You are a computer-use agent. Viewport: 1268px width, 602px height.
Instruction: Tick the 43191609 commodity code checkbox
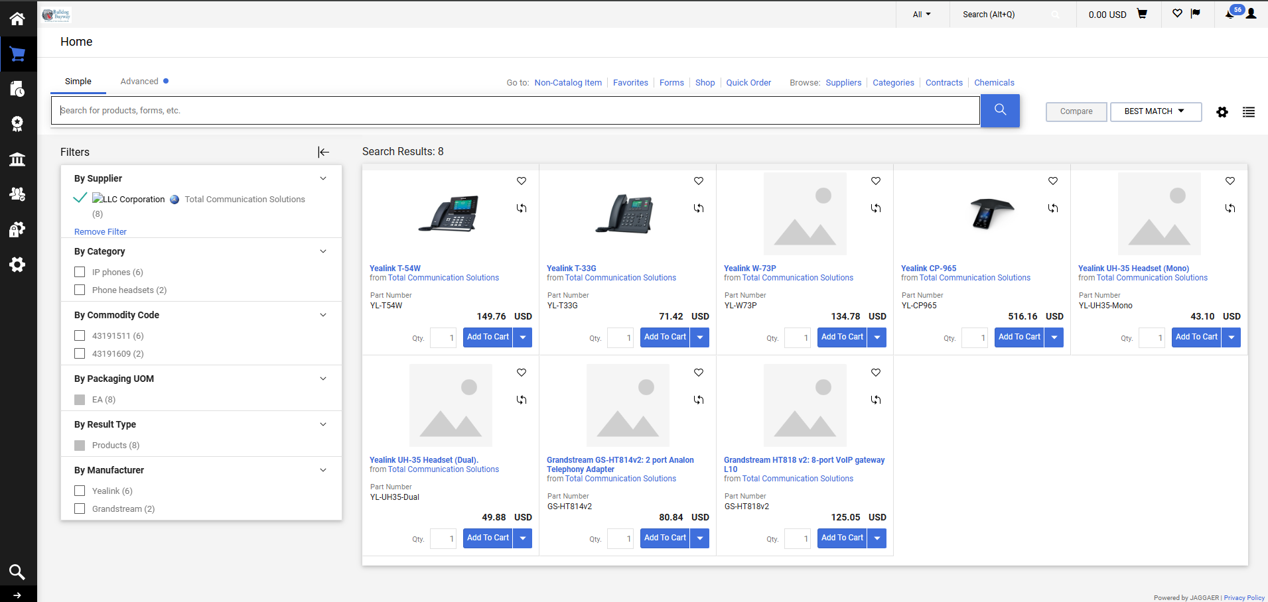[80, 353]
